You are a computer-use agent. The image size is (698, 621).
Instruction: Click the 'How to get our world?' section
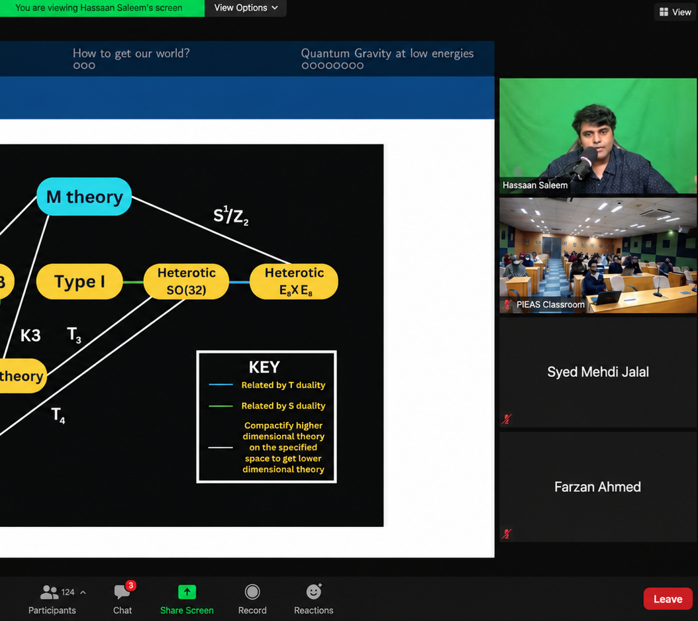(131, 54)
